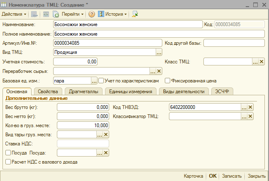Screen dimensions: 269x181
Task: Switch to the Драгметаллы tab
Action: pos(83,91)
